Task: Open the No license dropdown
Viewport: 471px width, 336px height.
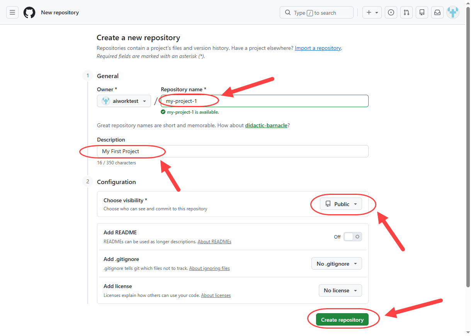Action: (340, 290)
